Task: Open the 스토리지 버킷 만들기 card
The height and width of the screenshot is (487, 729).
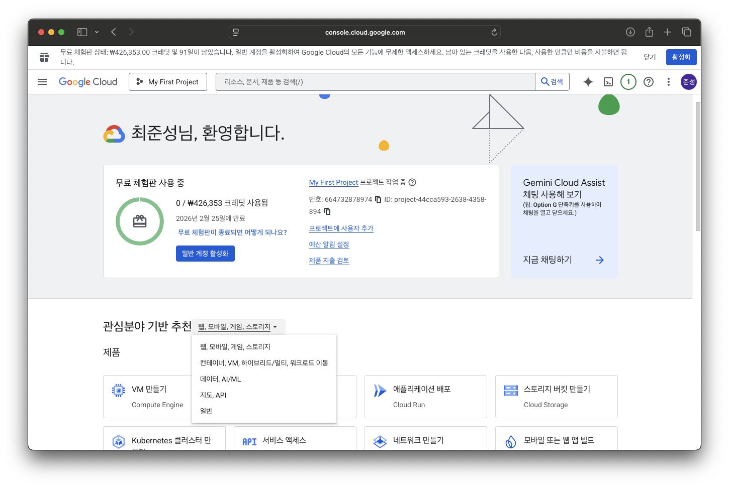Action: 556,396
